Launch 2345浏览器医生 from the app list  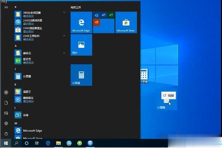(40, 30)
